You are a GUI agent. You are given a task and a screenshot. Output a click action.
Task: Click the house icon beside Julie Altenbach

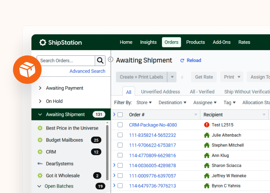(x=207, y=135)
